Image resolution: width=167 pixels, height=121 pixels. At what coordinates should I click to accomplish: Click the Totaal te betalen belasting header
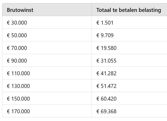coord(129,10)
